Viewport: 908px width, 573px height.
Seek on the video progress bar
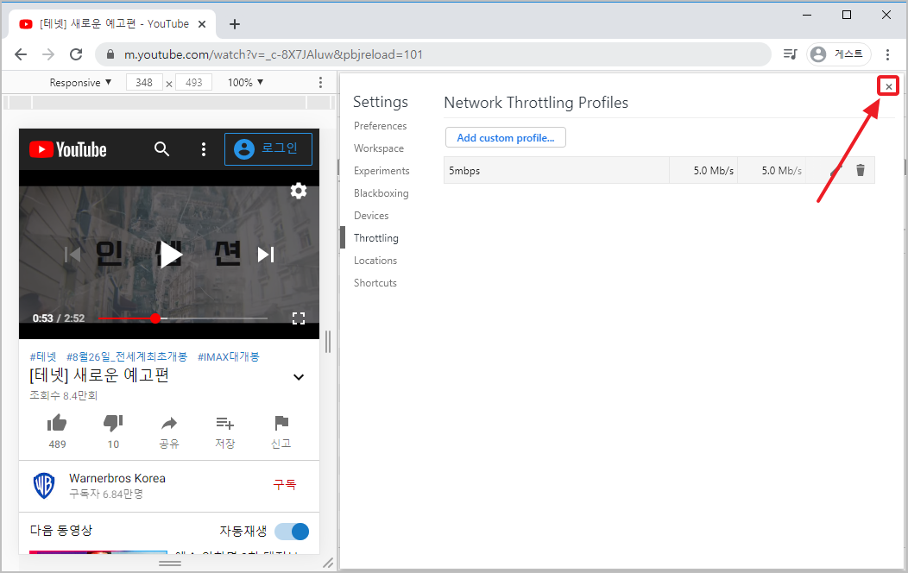point(183,318)
